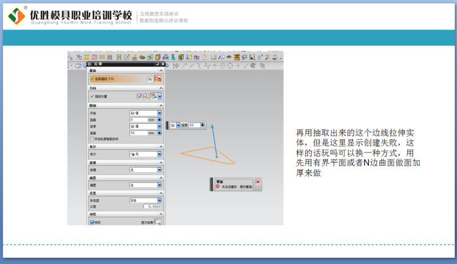457x264 pixels.
Task: Reset the 拉伸 dialog with the circular arrow
Action: point(158,64)
